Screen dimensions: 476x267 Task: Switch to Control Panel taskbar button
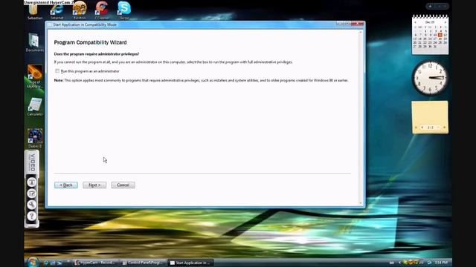(144, 263)
